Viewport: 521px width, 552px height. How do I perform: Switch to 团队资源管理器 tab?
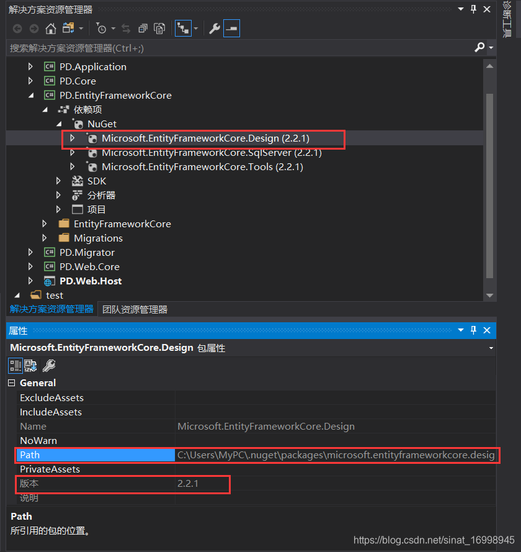pos(135,309)
